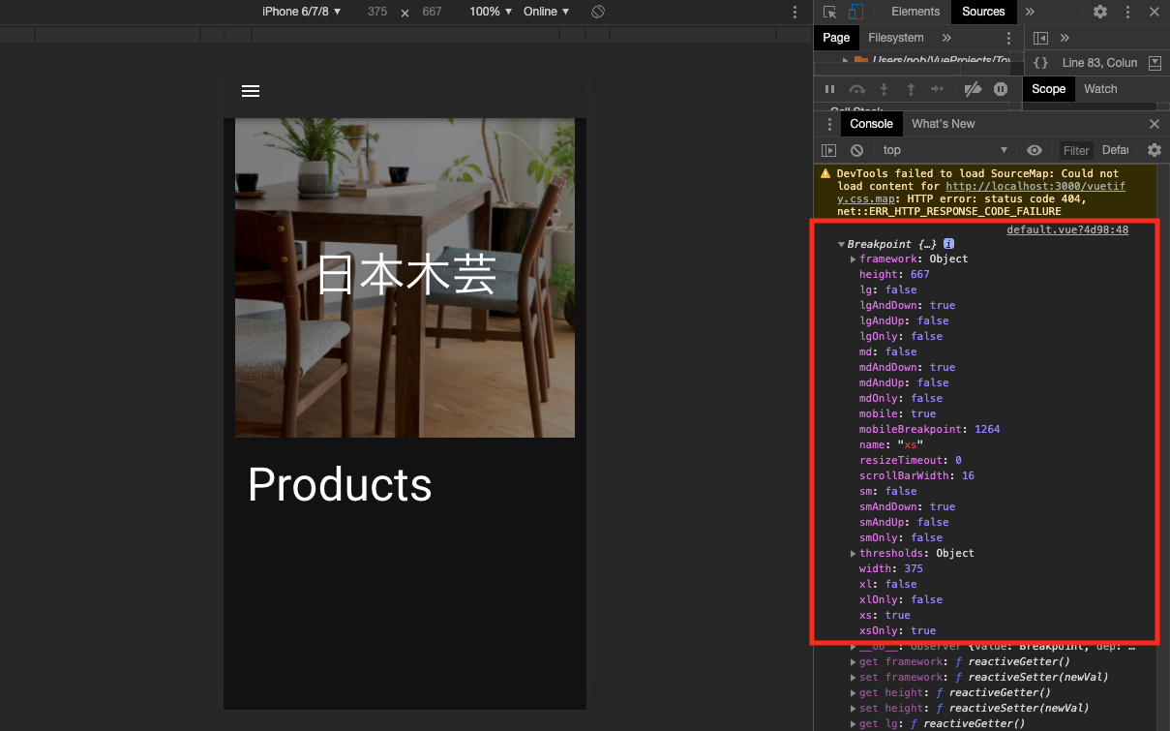Select the Scope debugger pane tab
This screenshot has height=731, width=1170.
point(1048,89)
